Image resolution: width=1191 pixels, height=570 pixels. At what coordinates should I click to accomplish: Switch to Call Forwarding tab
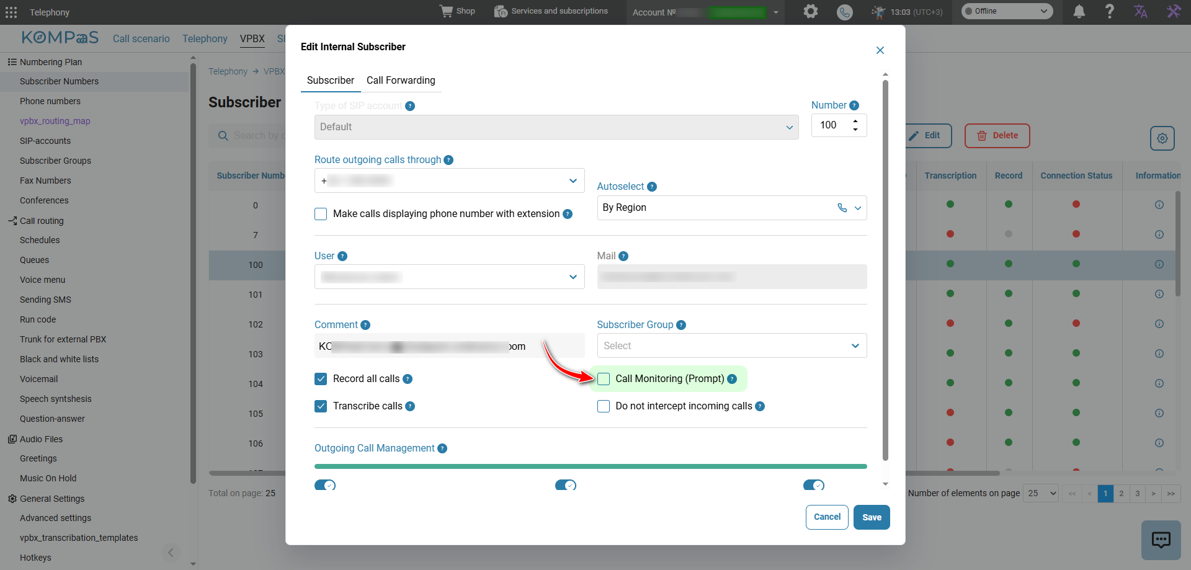(x=401, y=81)
